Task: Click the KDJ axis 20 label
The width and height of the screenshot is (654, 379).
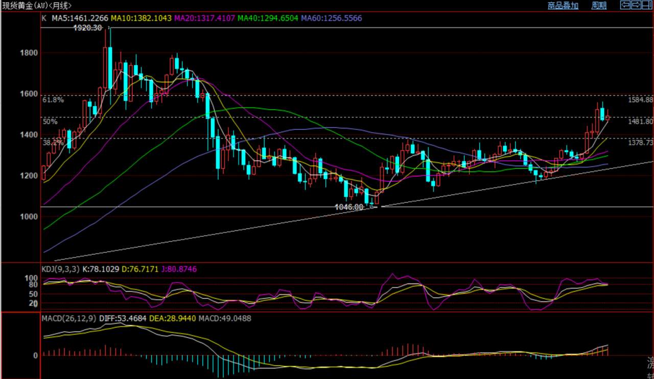Action: coord(33,303)
